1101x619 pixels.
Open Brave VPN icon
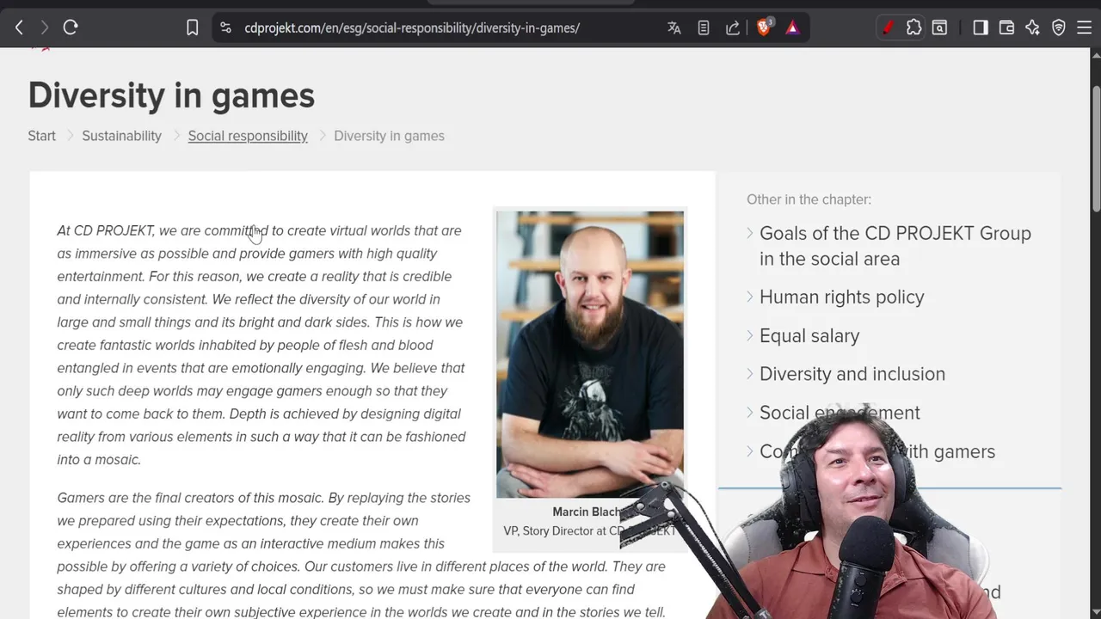pos(1059,28)
